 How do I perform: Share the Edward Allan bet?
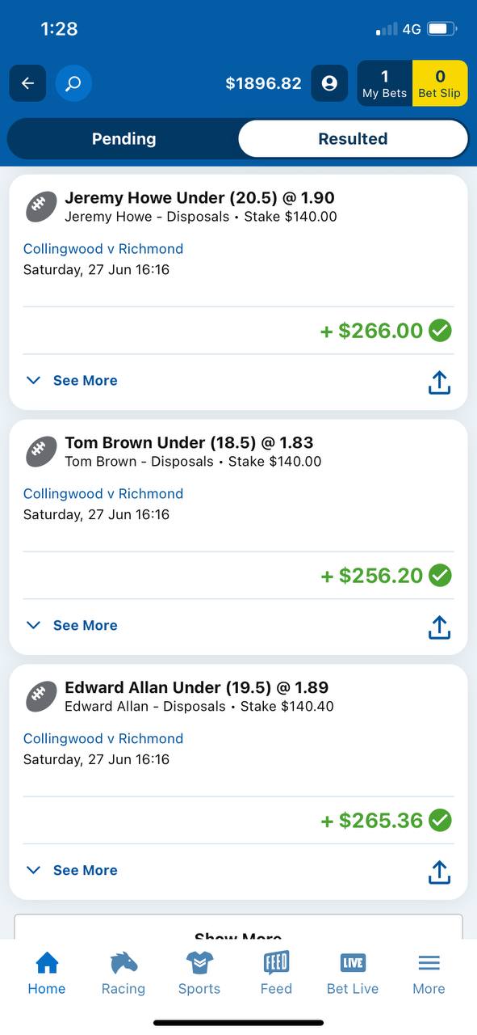(x=439, y=872)
